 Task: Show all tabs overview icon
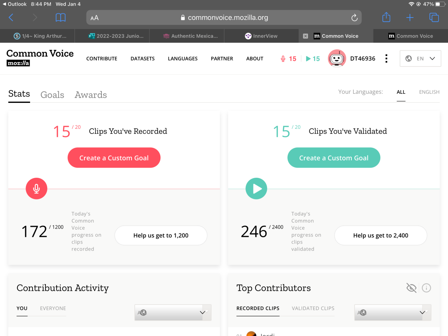pyautogui.click(x=434, y=17)
